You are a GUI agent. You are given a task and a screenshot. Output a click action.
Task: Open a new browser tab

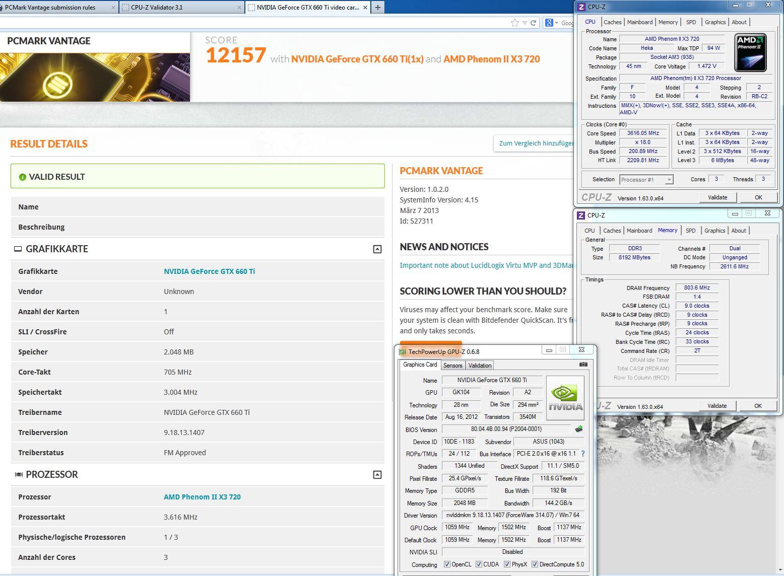click(377, 8)
